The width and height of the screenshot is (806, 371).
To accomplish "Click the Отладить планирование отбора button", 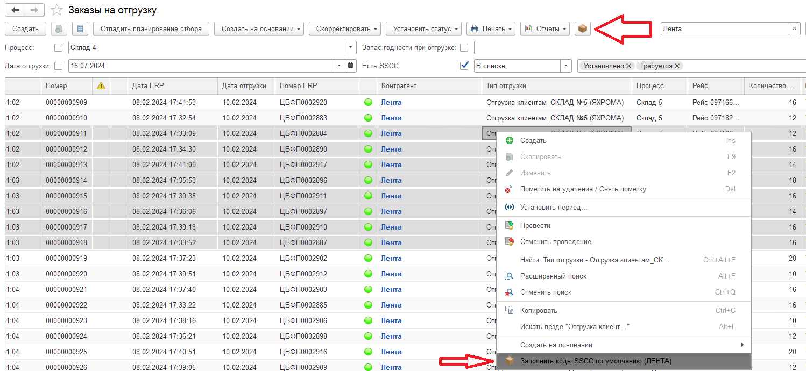I will click(151, 28).
